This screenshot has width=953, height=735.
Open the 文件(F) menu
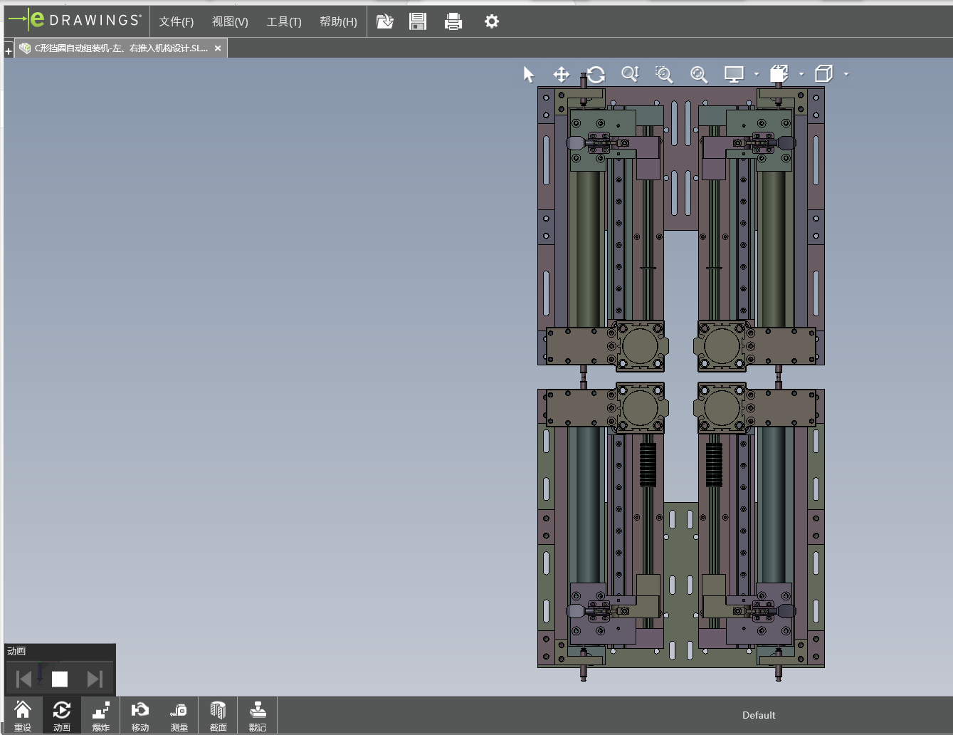tap(176, 21)
